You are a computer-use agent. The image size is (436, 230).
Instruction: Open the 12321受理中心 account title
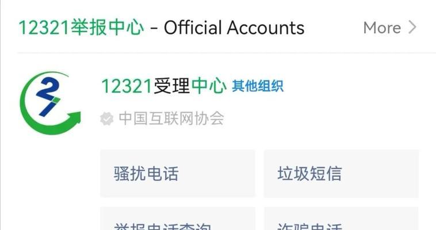164,86
